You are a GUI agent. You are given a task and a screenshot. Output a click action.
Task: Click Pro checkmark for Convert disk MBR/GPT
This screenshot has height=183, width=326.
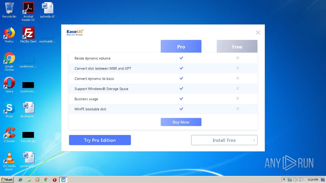tap(181, 68)
